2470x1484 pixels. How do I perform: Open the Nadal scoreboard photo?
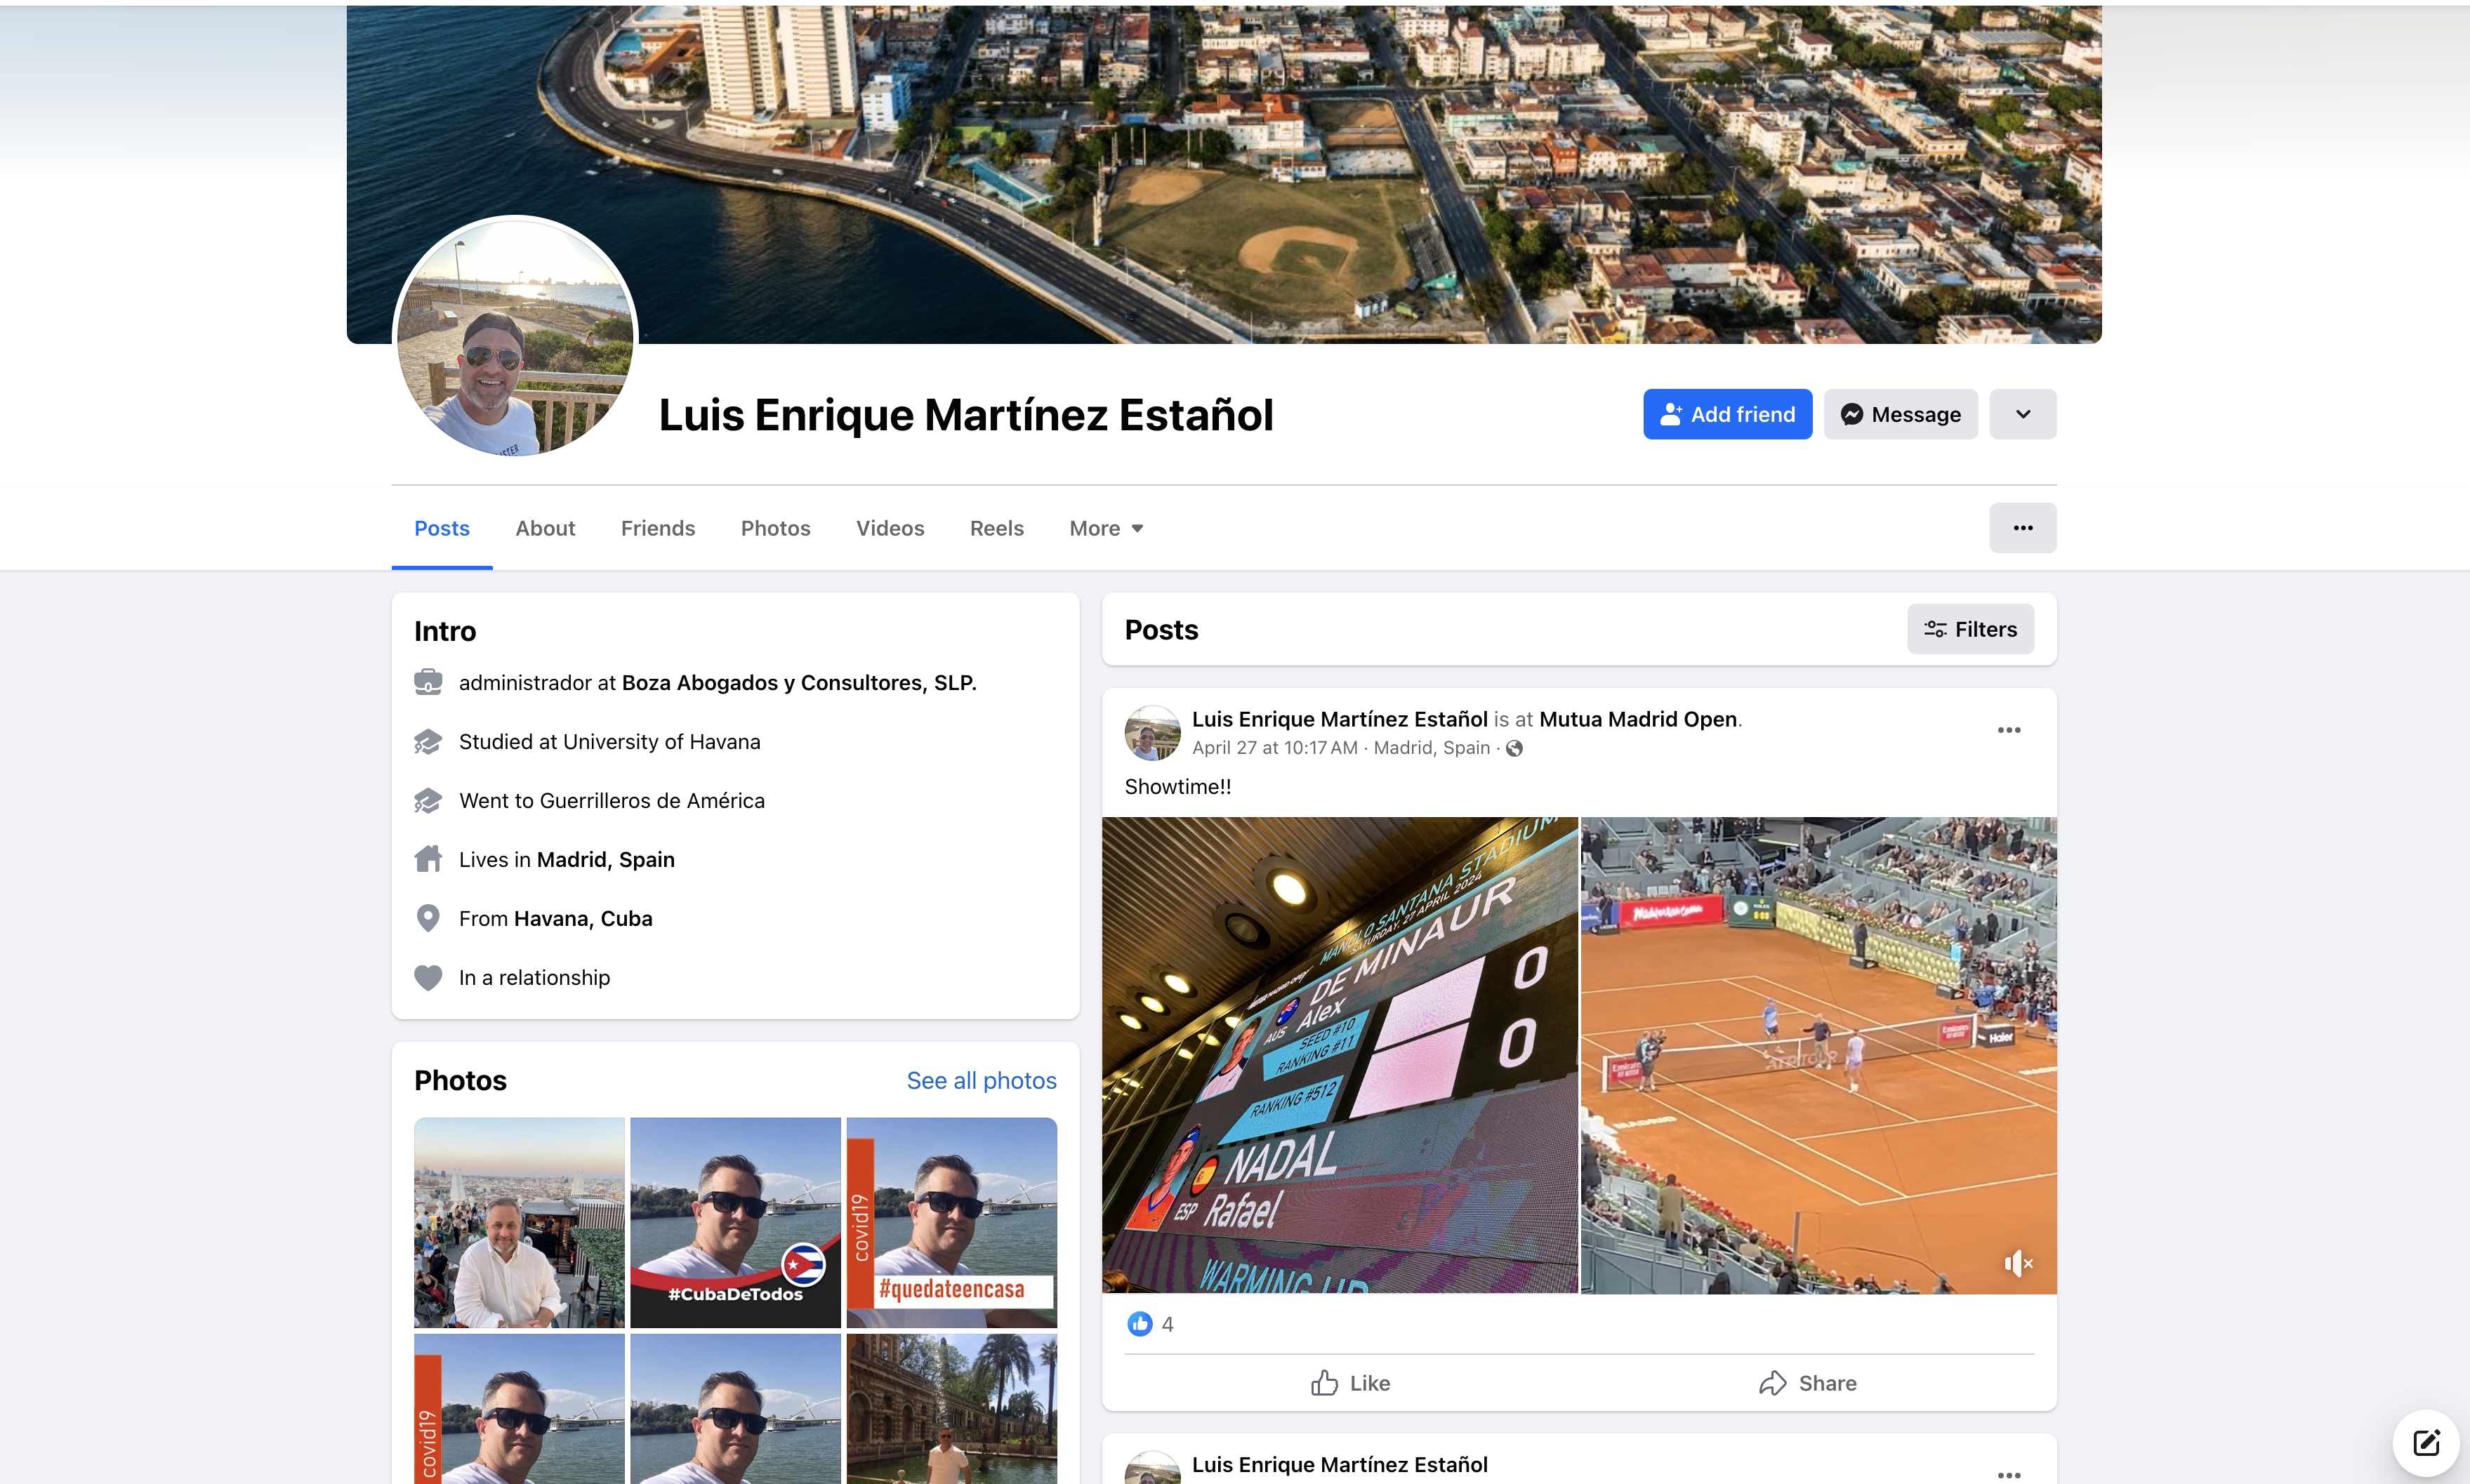click(x=1339, y=1055)
